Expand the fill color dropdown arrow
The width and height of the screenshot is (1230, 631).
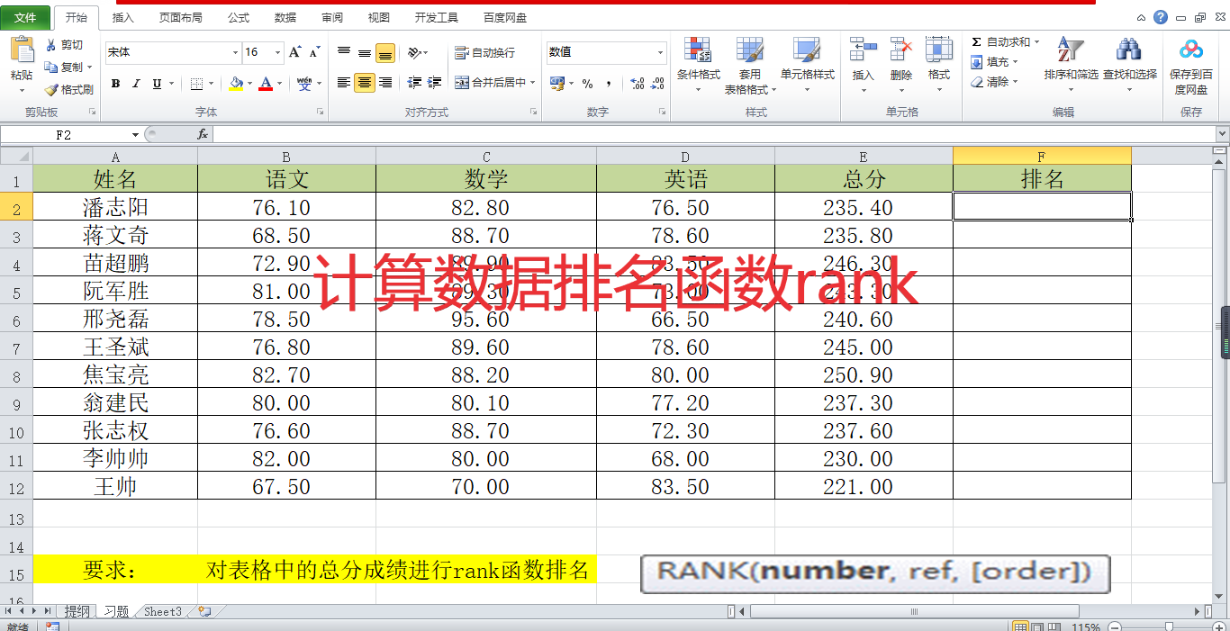(x=249, y=84)
